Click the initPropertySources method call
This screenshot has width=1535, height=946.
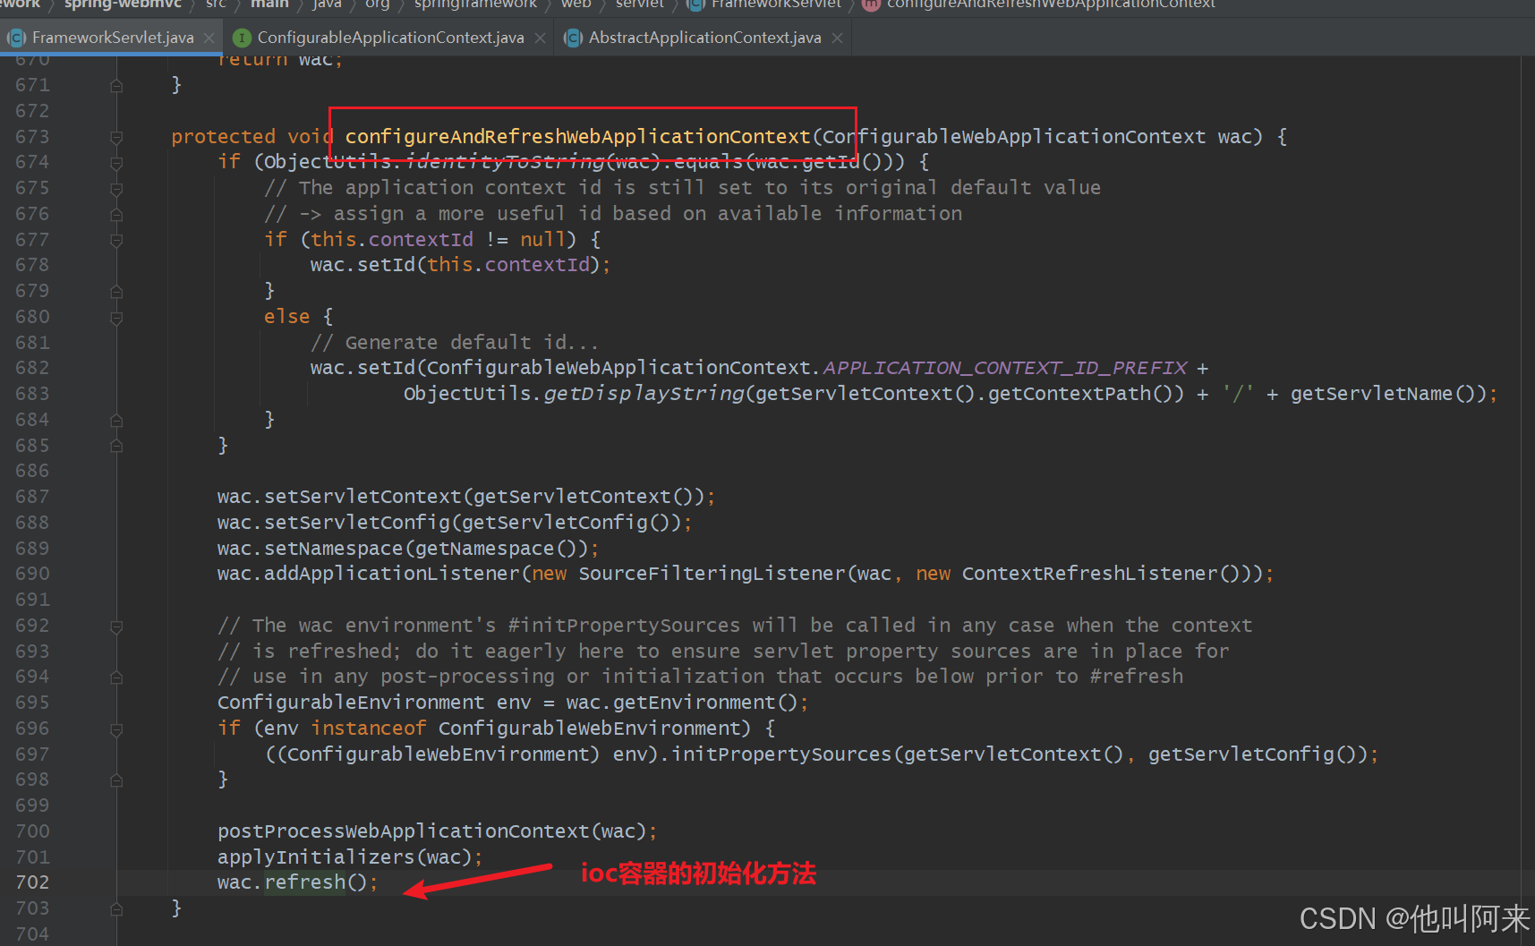(x=781, y=754)
